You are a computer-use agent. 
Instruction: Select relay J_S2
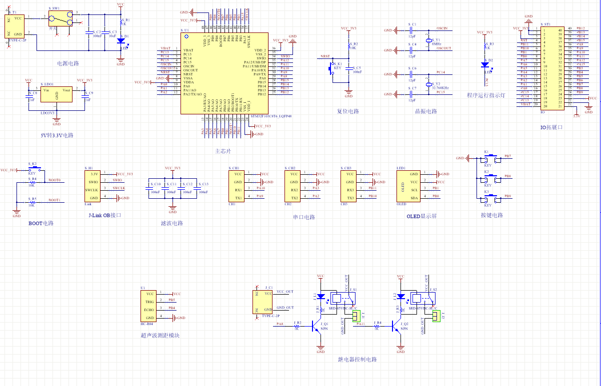[422, 299]
